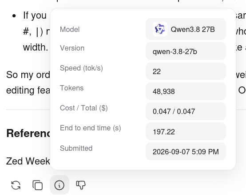This screenshot has width=246, height=196.
Task: Click the Cost / Total ($) label
Action: click(83, 108)
